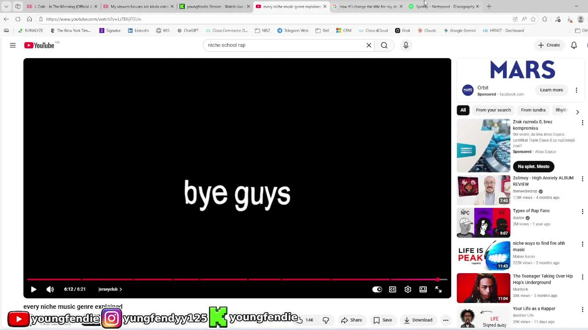Open the Grok bookmark
This screenshot has height=330, width=588.
[402, 31]
